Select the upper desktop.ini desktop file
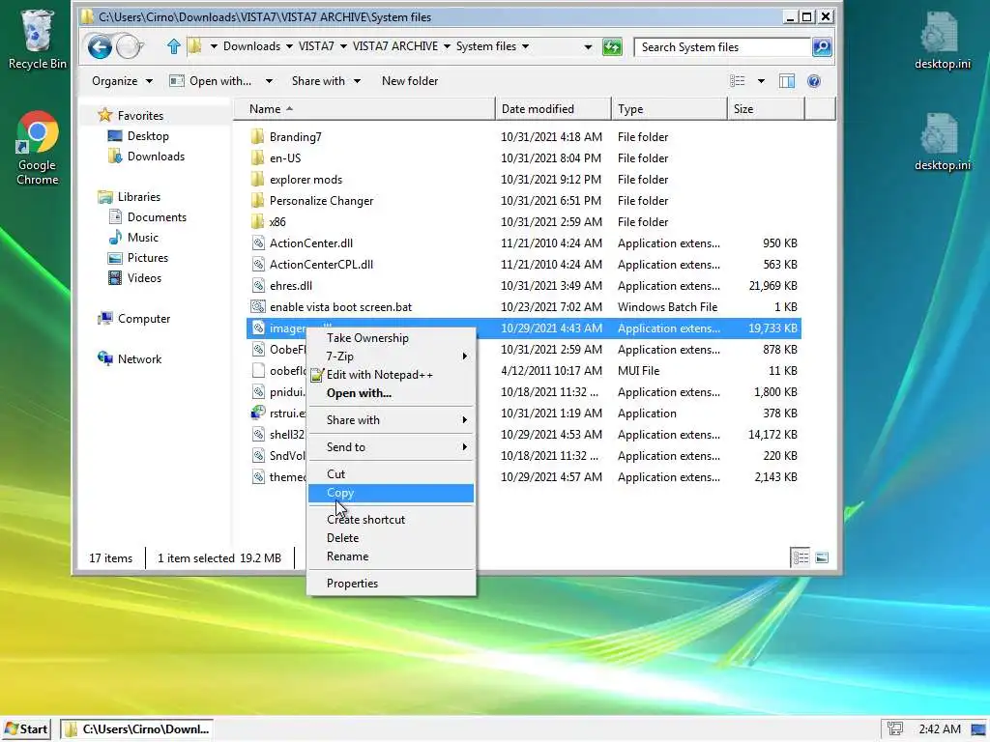 pyautogui.click(x=942, y=40)
